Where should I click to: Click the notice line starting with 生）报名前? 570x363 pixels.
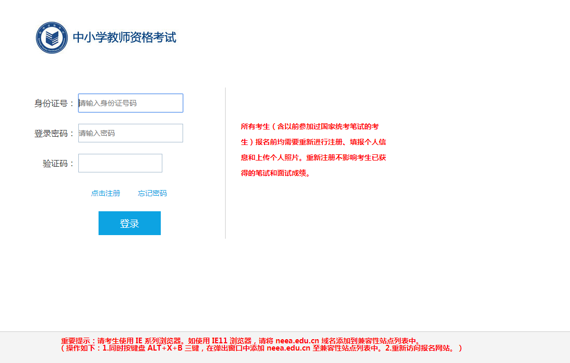click(x=313, y=142)
